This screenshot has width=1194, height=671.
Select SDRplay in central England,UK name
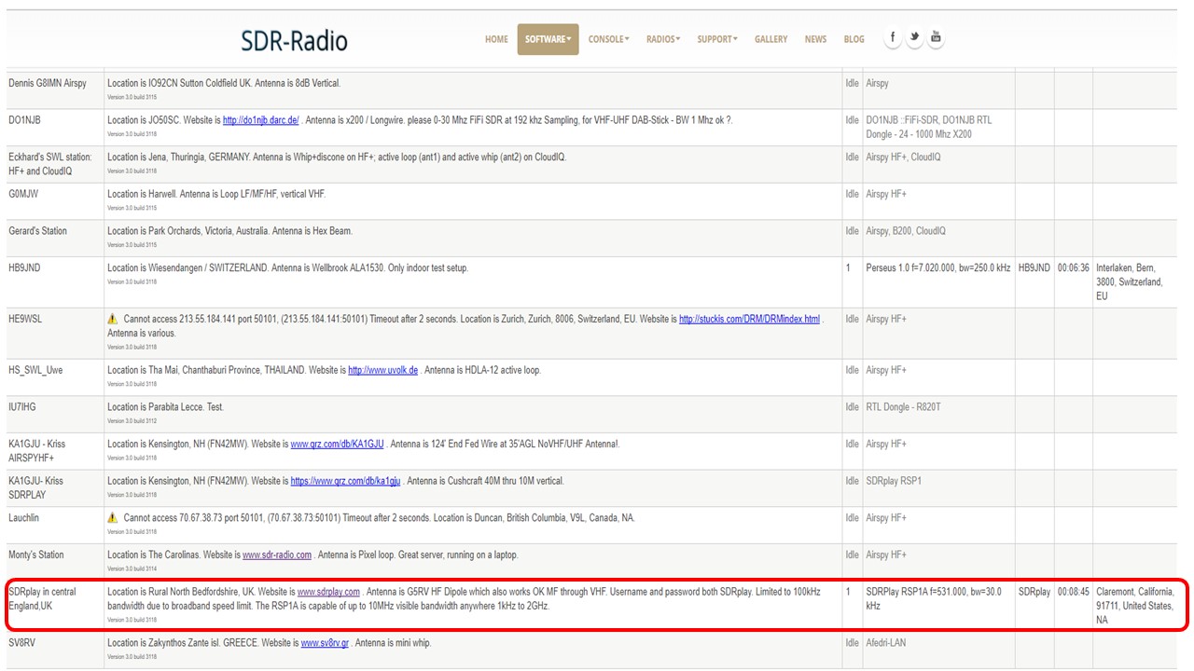click(x=43, y=598)
